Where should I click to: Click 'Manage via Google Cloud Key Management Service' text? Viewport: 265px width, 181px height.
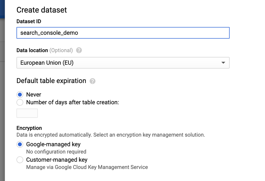tap(87, 167)
